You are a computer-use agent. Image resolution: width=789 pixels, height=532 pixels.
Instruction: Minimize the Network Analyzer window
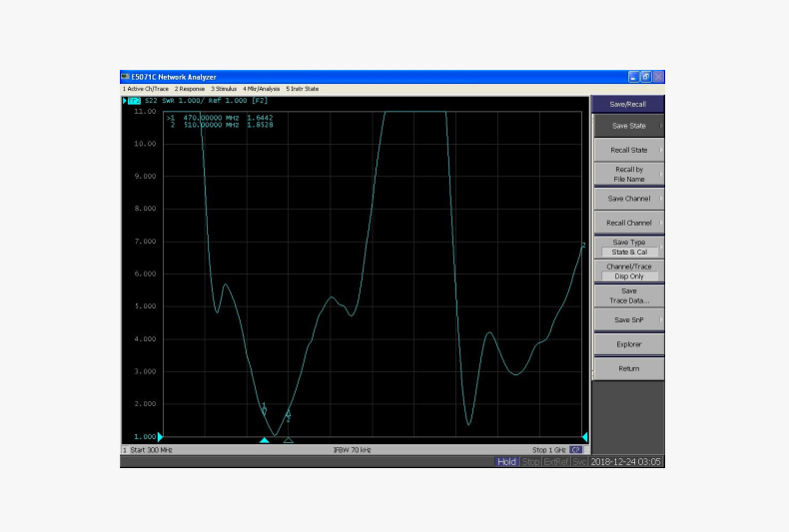pyautogui.click(x=634, y=77)
